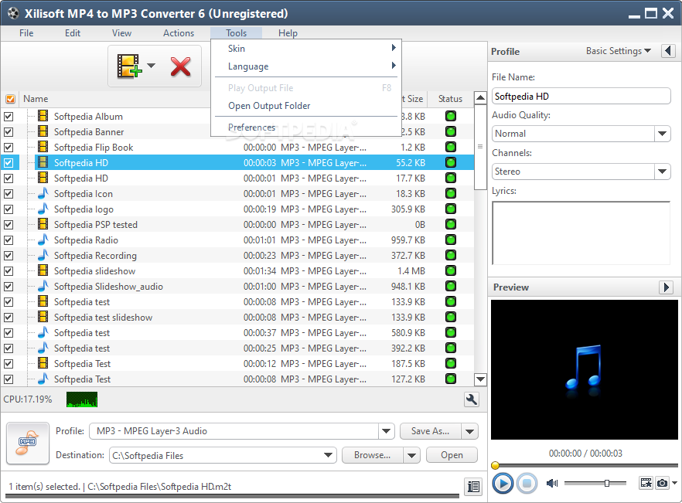Uncheck Softpedia Recording checkbox
682x503 pixels.
tap(9, 256)
